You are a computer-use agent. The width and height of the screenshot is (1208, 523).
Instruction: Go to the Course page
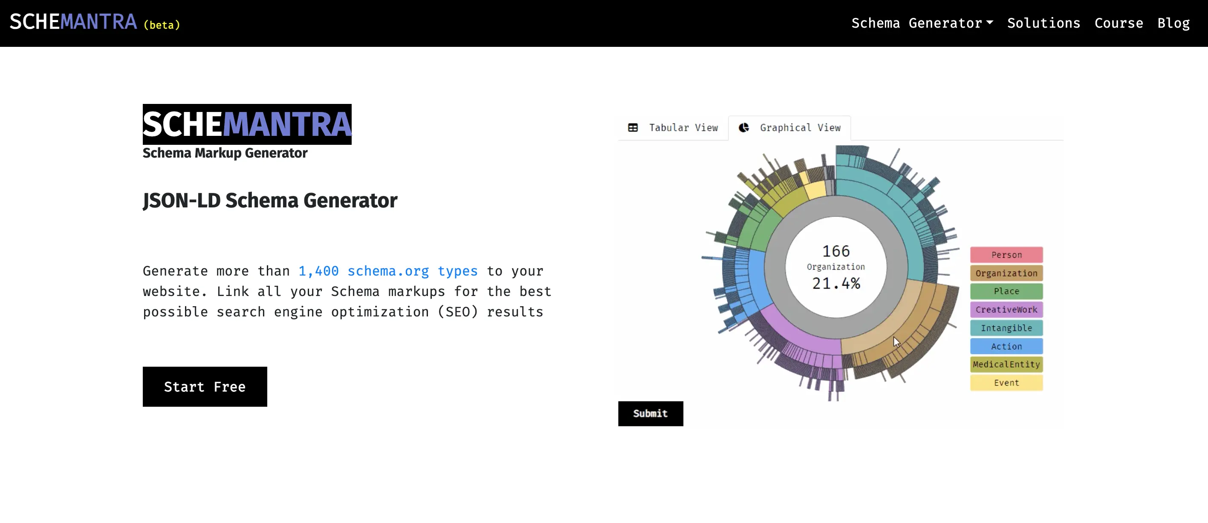click(1118, 23)
